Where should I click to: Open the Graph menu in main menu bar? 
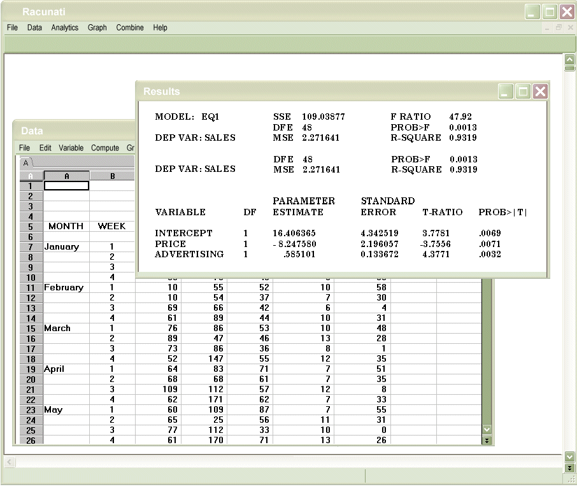tap(97, 28)
